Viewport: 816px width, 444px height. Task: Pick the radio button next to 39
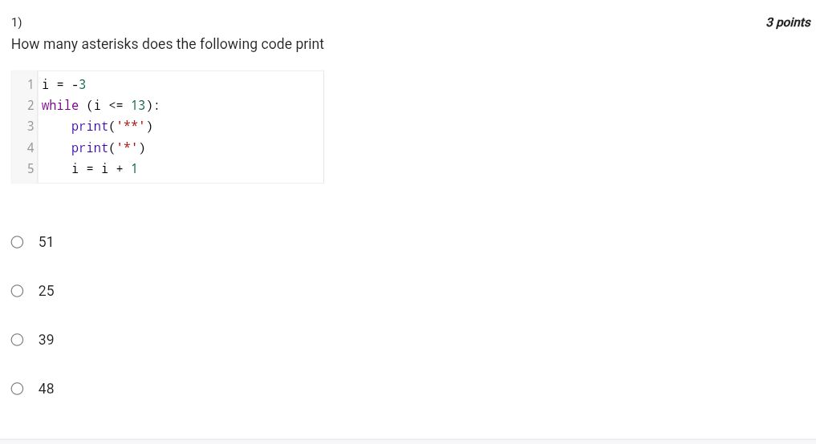pos(17,340)
